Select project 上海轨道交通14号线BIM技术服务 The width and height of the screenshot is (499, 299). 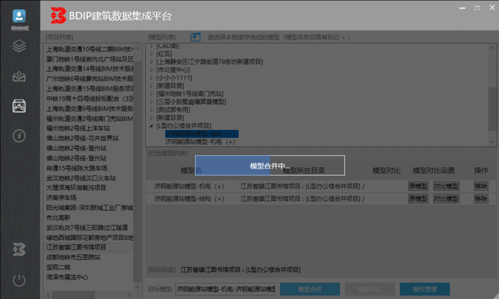tap(89, 69)
